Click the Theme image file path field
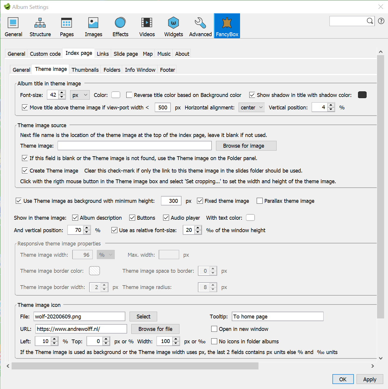This screenshot has height=389, width=388. pos(135,146)
